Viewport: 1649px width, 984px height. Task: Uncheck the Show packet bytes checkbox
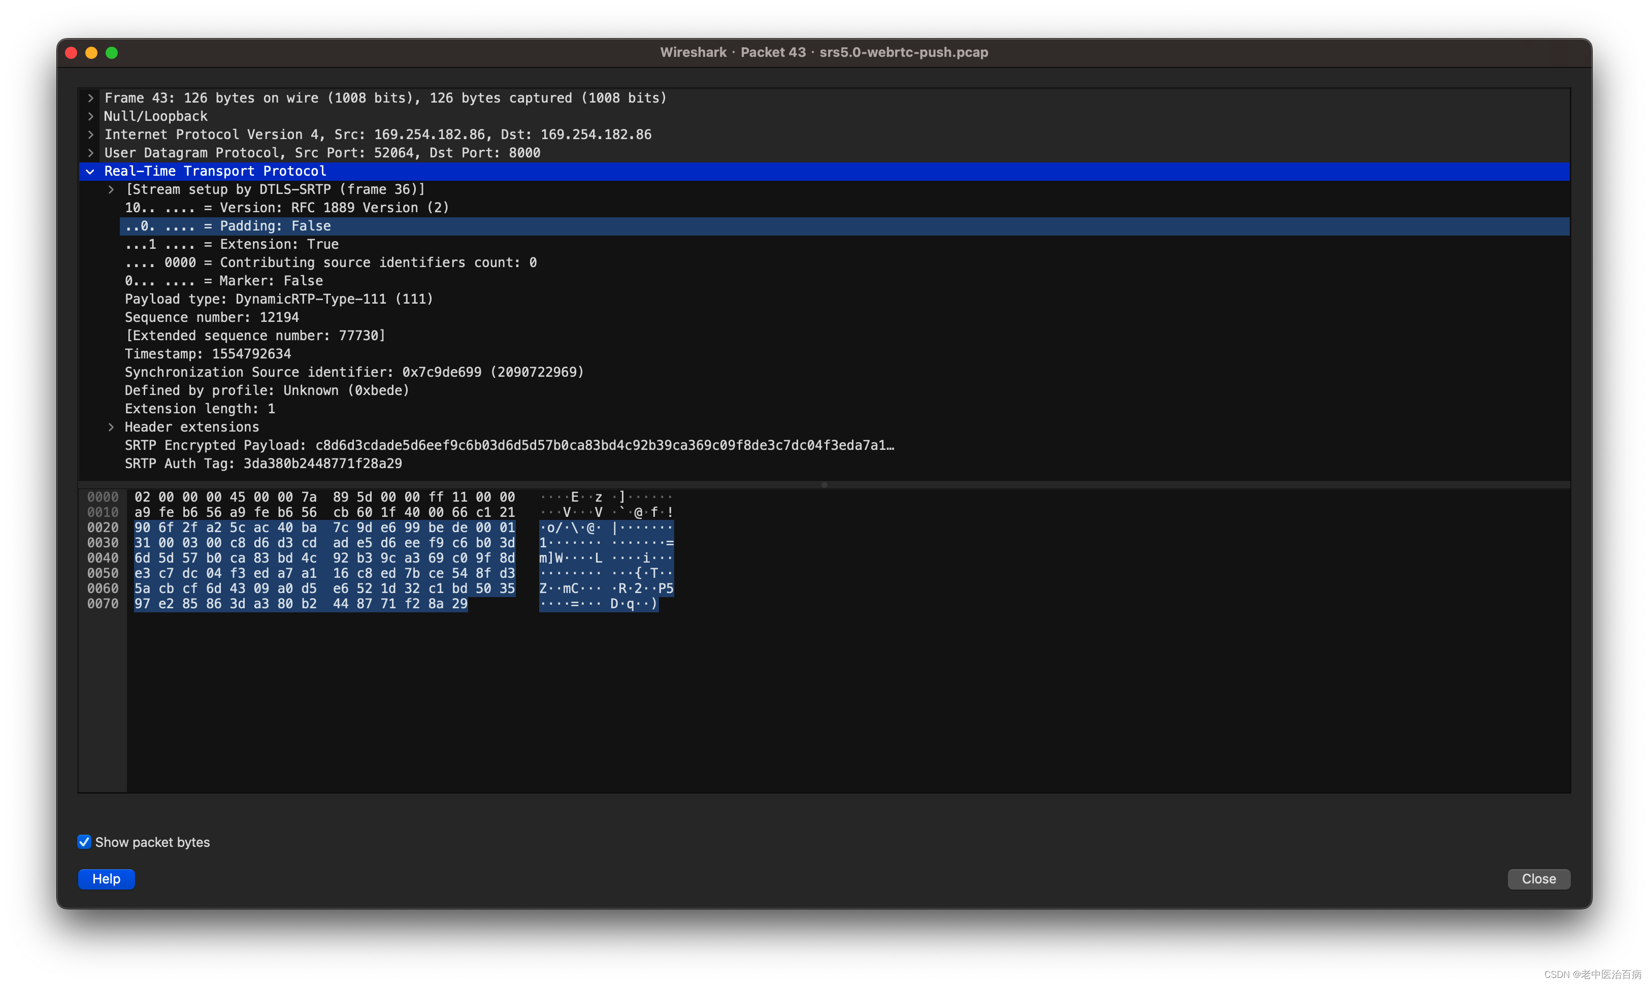click(x=84, y=841)
